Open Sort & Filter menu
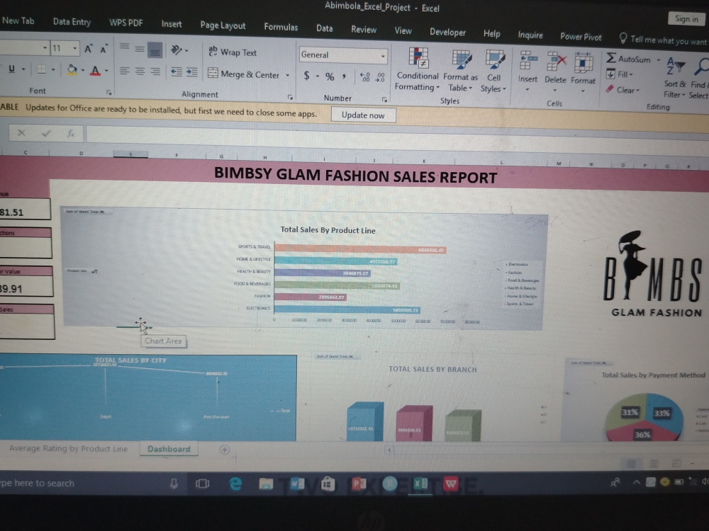Viewport: 709px width, 531px height. (675, 78)
